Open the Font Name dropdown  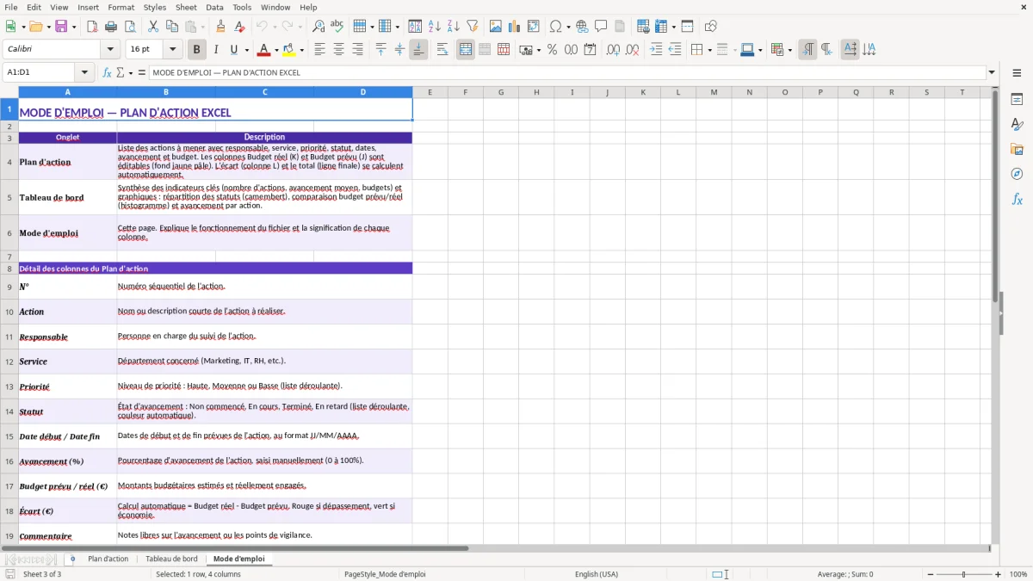click(110, 50)
